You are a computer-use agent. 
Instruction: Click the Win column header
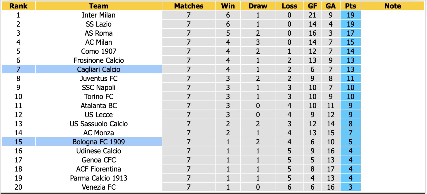(228, 6)
